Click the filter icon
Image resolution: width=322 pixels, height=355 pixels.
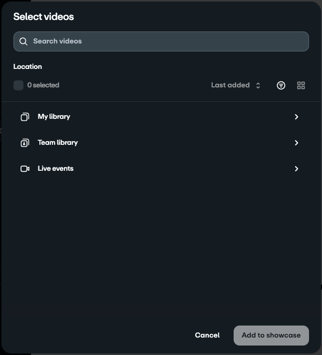281,85
